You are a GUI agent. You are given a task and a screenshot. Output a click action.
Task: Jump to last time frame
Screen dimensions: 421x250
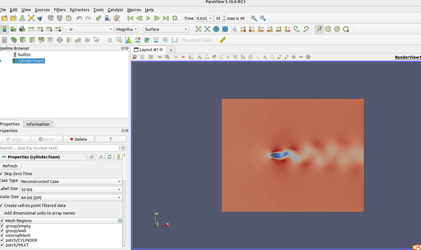tap(166, 18)
